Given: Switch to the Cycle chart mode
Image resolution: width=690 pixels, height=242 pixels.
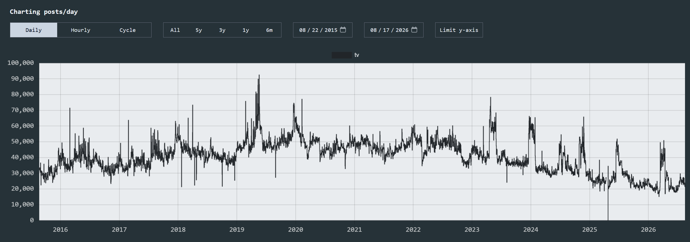Looking at the screenshot, I should click(x=128, y=30).
